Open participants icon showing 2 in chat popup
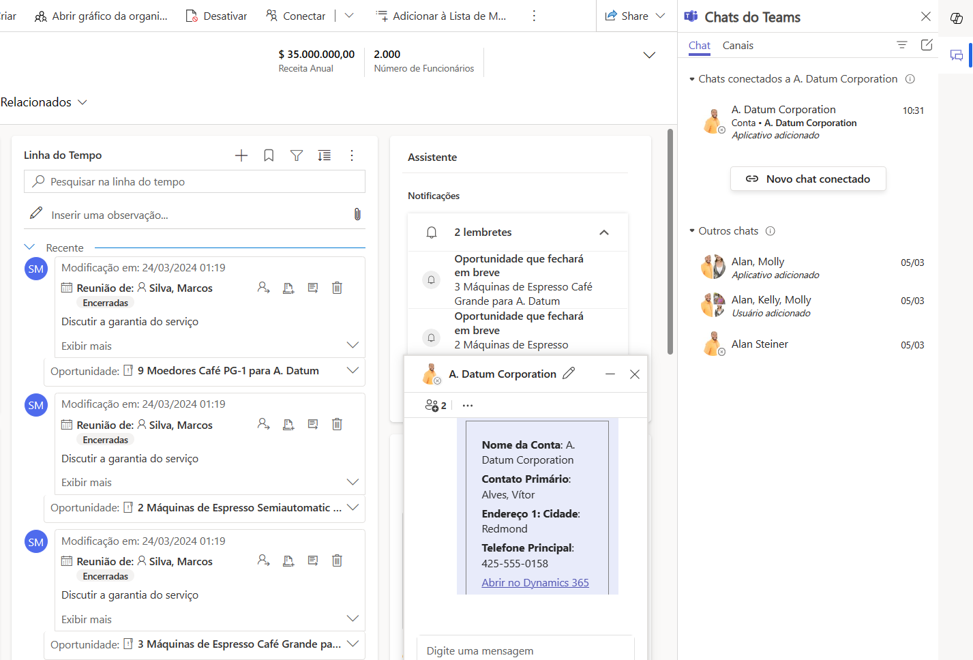973x660 pixels. [436, 405]
